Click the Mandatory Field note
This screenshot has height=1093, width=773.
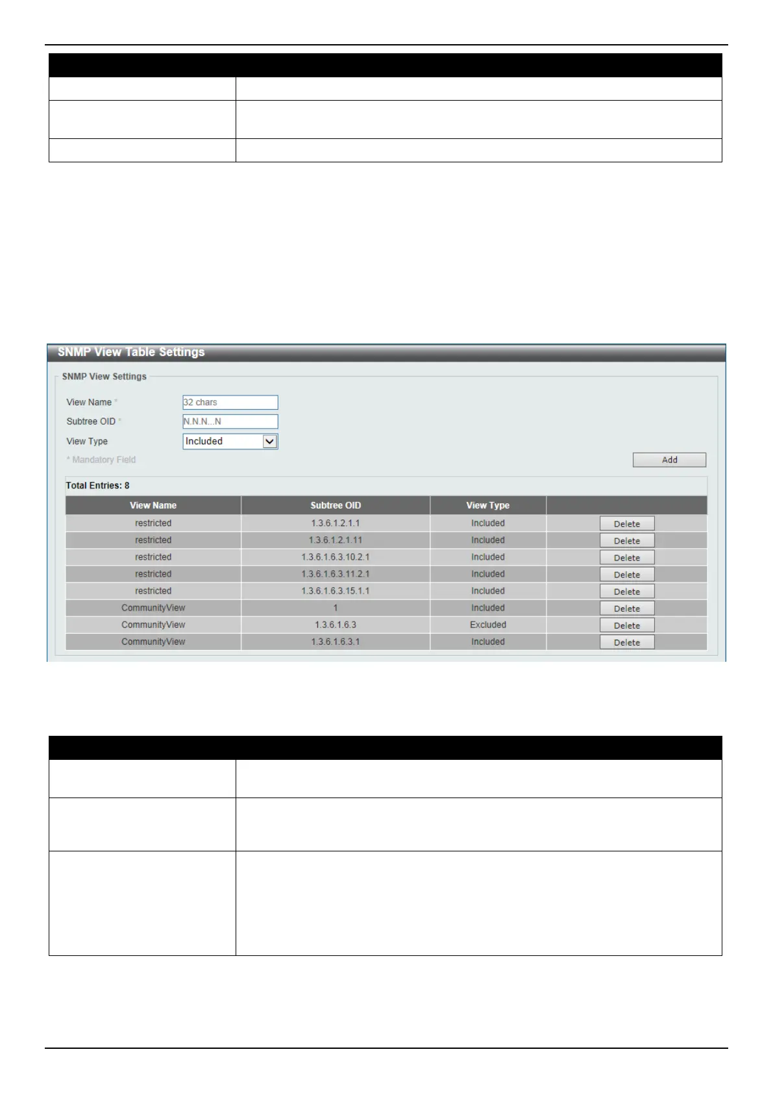coord(101,459)
